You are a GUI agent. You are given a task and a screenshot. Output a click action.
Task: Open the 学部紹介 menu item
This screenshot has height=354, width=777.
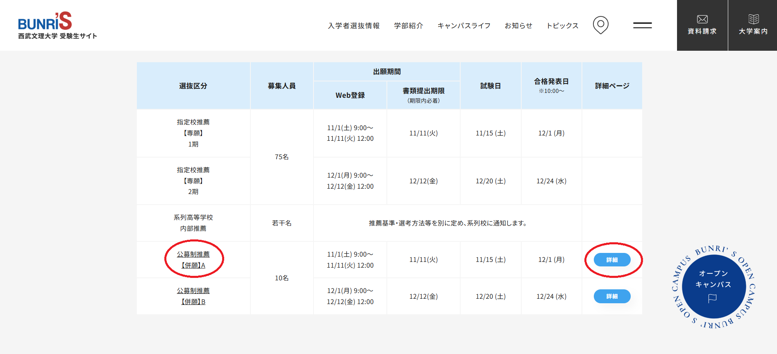pos(409,26)
